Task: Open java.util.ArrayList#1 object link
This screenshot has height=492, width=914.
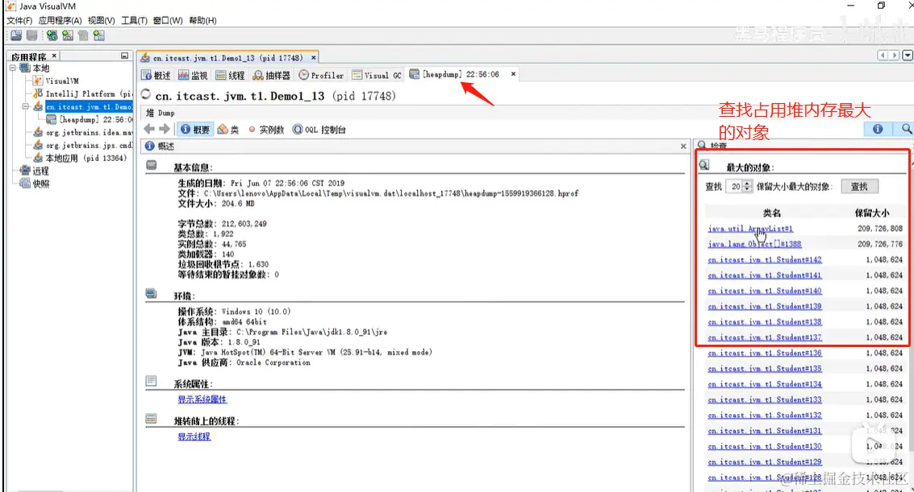Action: [750, 229]
